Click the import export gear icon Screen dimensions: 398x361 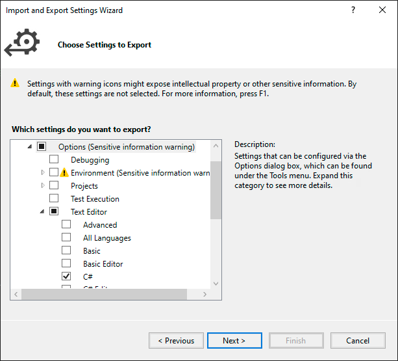coord(22,42)
